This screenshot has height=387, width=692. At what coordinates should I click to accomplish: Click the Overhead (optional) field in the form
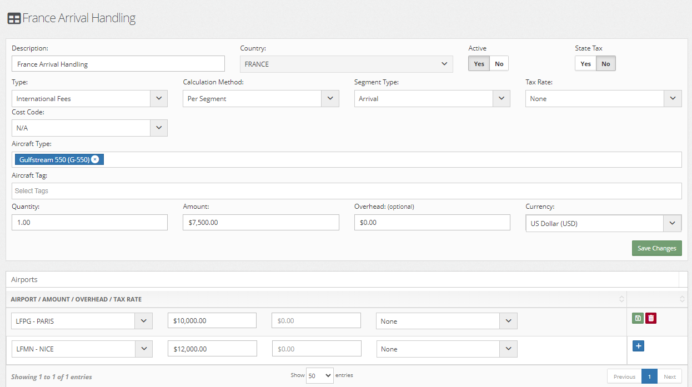(x=432, y=222)
